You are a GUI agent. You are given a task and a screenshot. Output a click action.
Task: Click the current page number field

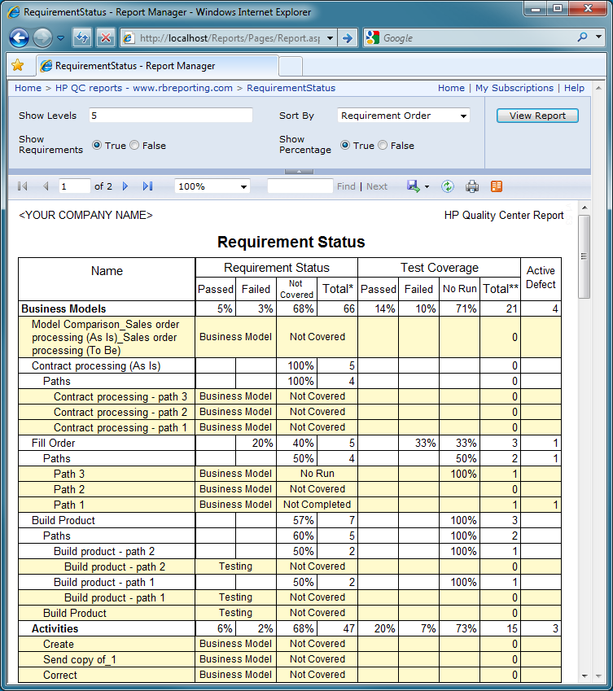pyautogui.click(x=74, y=186)
